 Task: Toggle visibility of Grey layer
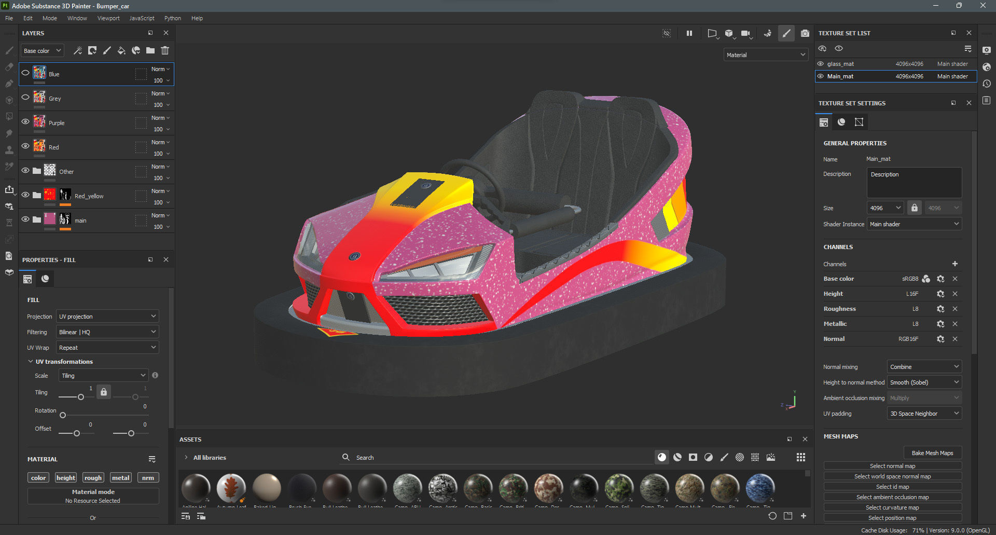(x=25, y=97)
